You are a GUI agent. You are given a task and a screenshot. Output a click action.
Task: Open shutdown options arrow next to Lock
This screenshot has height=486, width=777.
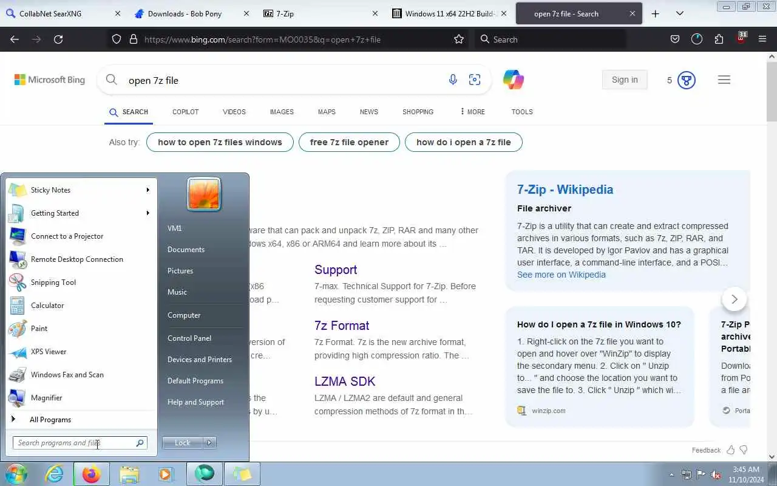click(x=209, y=443)
